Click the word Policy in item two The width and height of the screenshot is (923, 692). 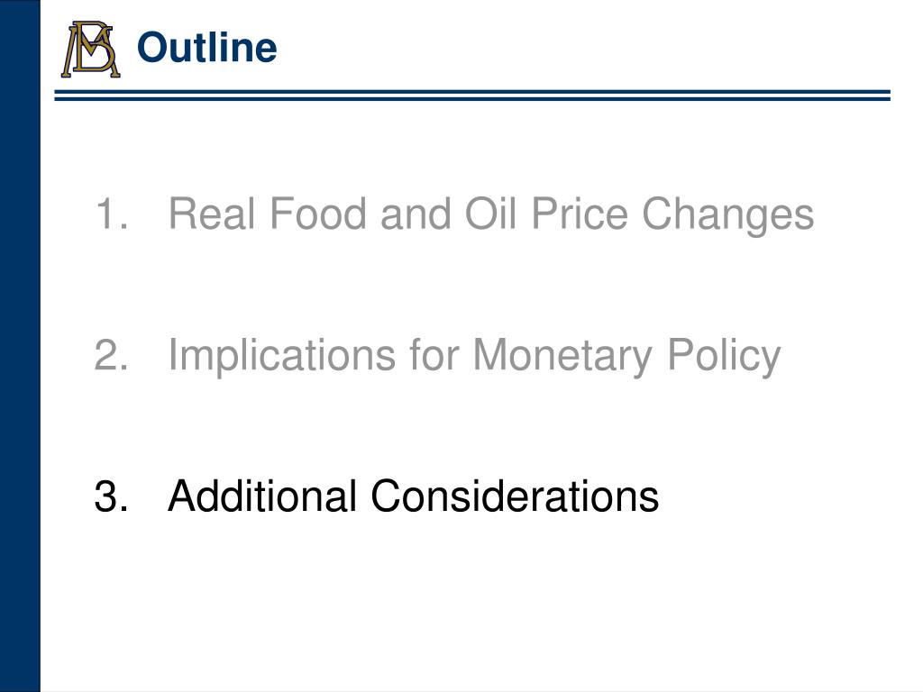click(x=724, y=357)
